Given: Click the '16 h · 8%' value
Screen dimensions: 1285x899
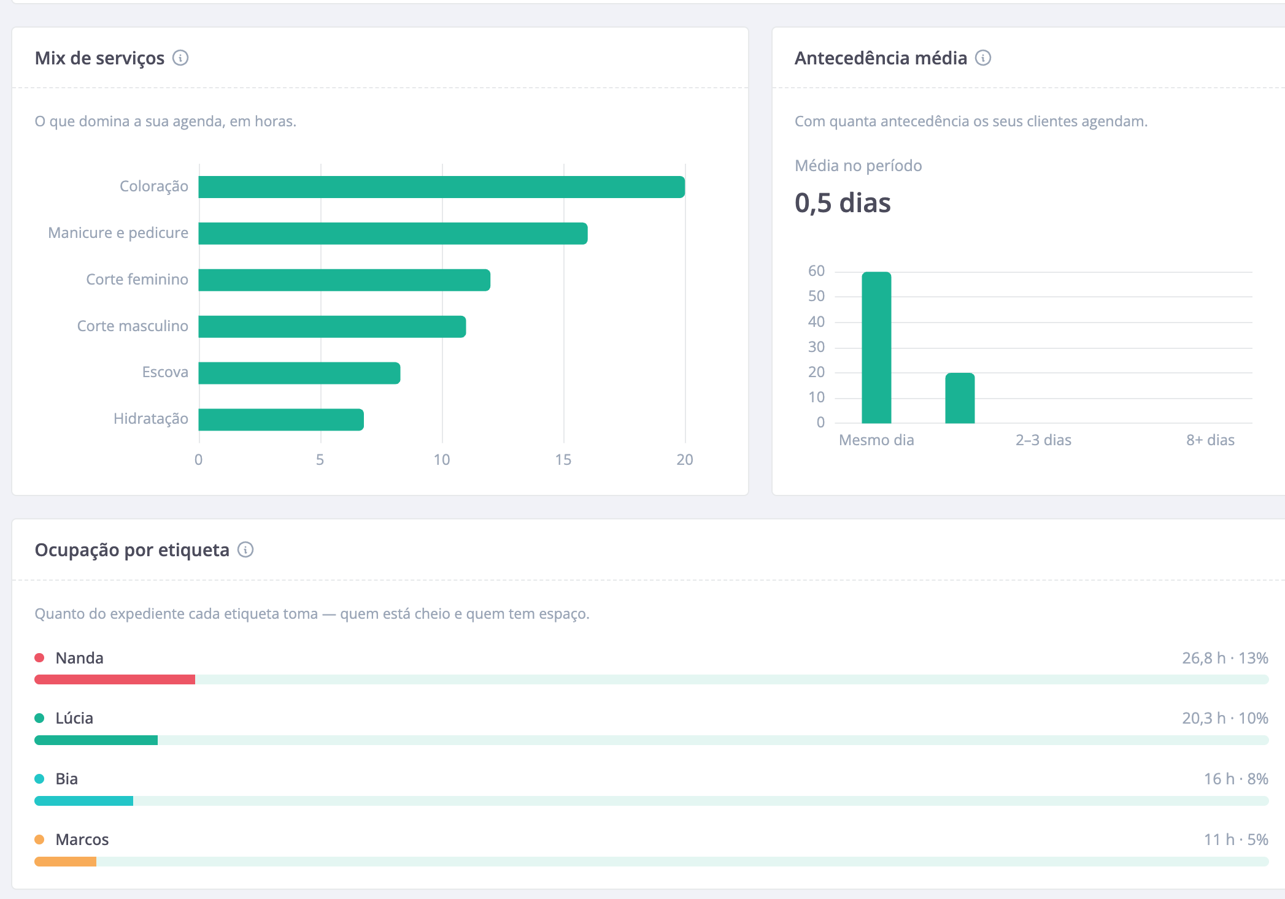Looking at the screenshot, I should [1236, 779].
